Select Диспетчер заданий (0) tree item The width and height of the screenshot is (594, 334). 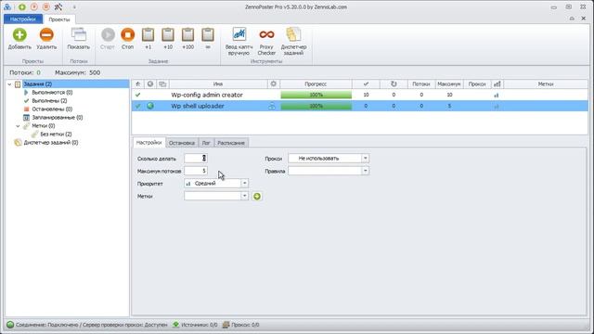(x=51, y=142)
